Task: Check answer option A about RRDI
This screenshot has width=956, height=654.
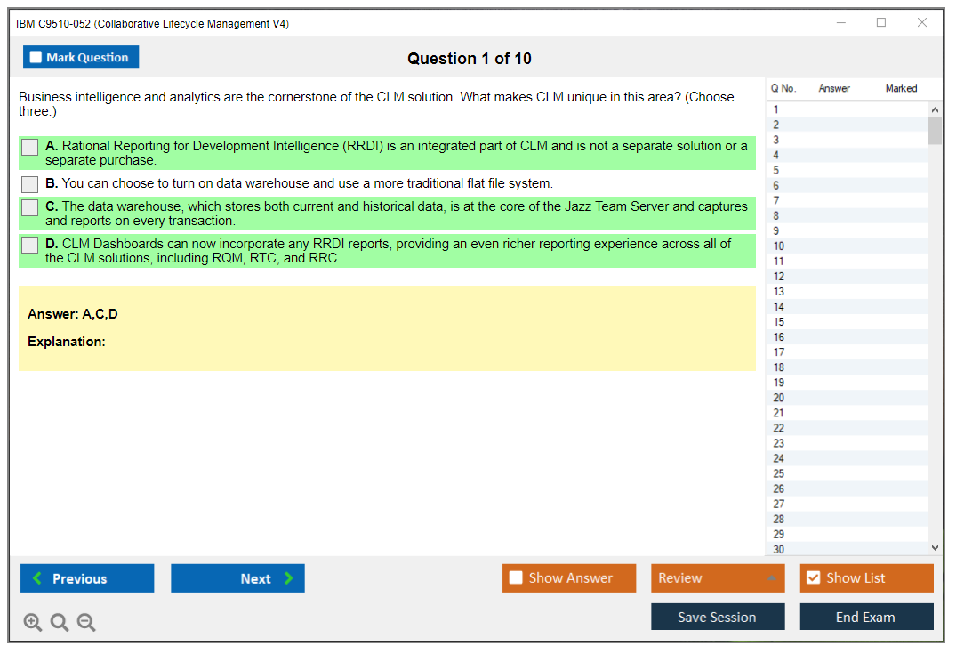Action: pyautogui.click(x=30, y=147)
